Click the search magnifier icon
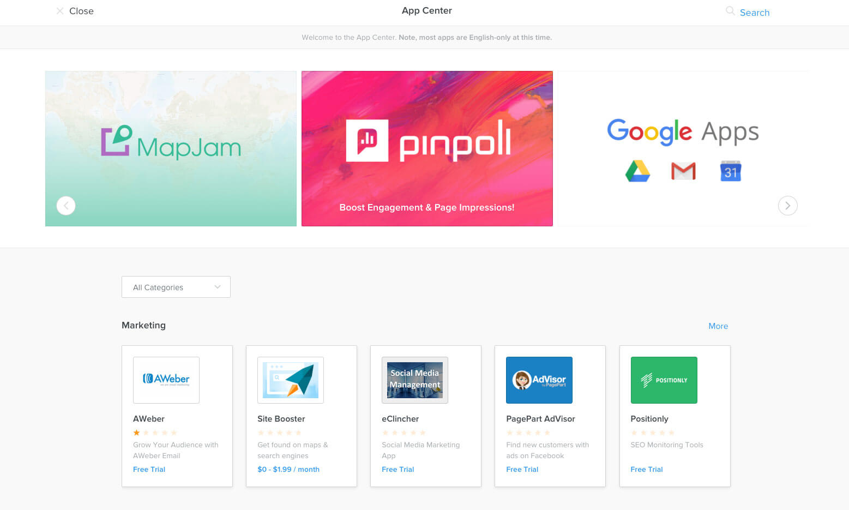The height and width of the screenshot is (510, 849). (730, 10)
